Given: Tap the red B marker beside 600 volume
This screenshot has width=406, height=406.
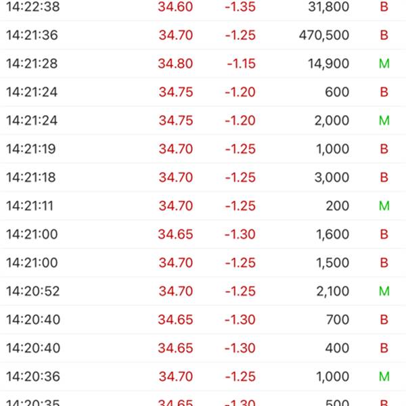Looking at the screenshot, I should (384, 92).
